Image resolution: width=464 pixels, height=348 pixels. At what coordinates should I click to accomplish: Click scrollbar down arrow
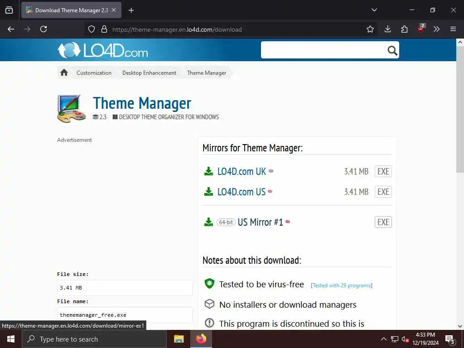pos(460,326)
